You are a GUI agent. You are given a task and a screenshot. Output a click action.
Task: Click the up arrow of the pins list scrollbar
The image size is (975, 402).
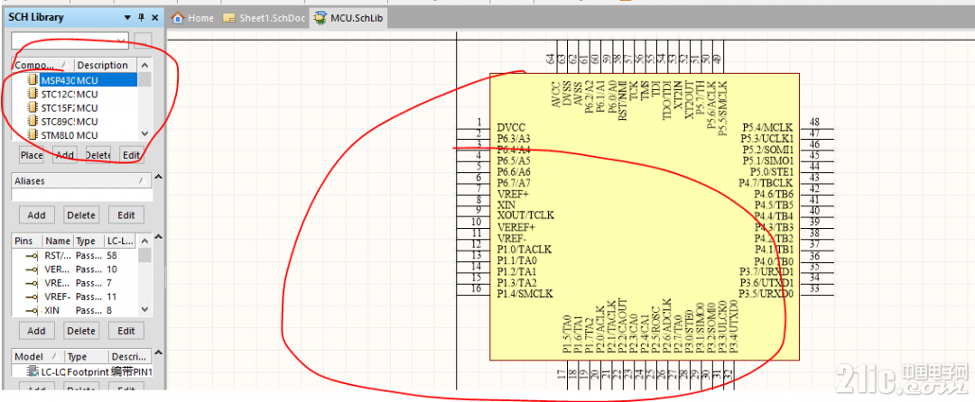click(x=144, y=241)
